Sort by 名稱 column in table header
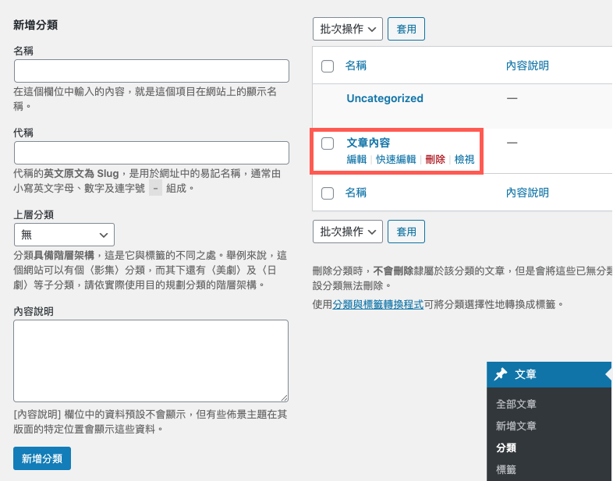 [x=356, y=65]
